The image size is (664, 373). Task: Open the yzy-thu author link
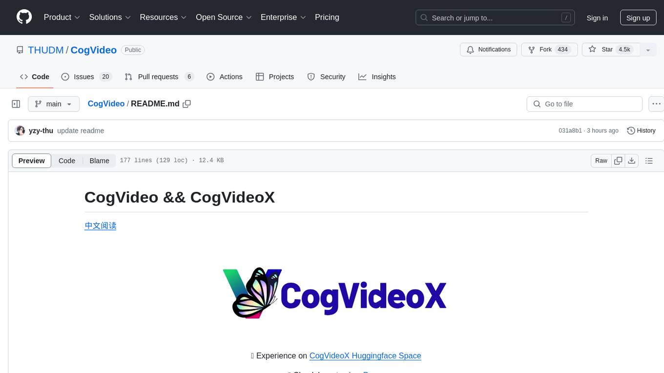pyautogui.click(x=41, y=131)
